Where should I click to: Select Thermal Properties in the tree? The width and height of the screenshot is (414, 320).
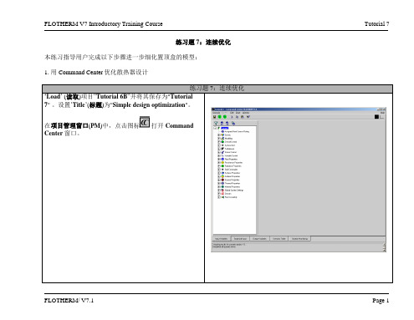click(233, 183)
